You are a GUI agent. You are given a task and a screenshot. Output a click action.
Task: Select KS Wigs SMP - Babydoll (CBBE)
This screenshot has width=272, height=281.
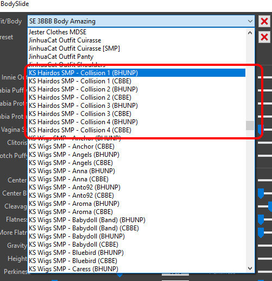click(137, 245)
